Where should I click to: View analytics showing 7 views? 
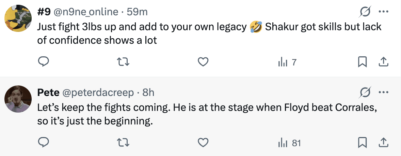[x=287, y=62]
